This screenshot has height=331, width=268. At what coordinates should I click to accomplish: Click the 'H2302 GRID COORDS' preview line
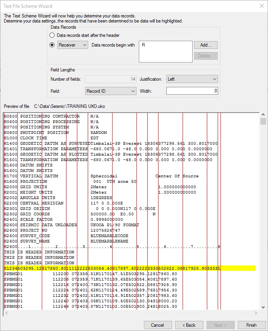click(80, 214)
